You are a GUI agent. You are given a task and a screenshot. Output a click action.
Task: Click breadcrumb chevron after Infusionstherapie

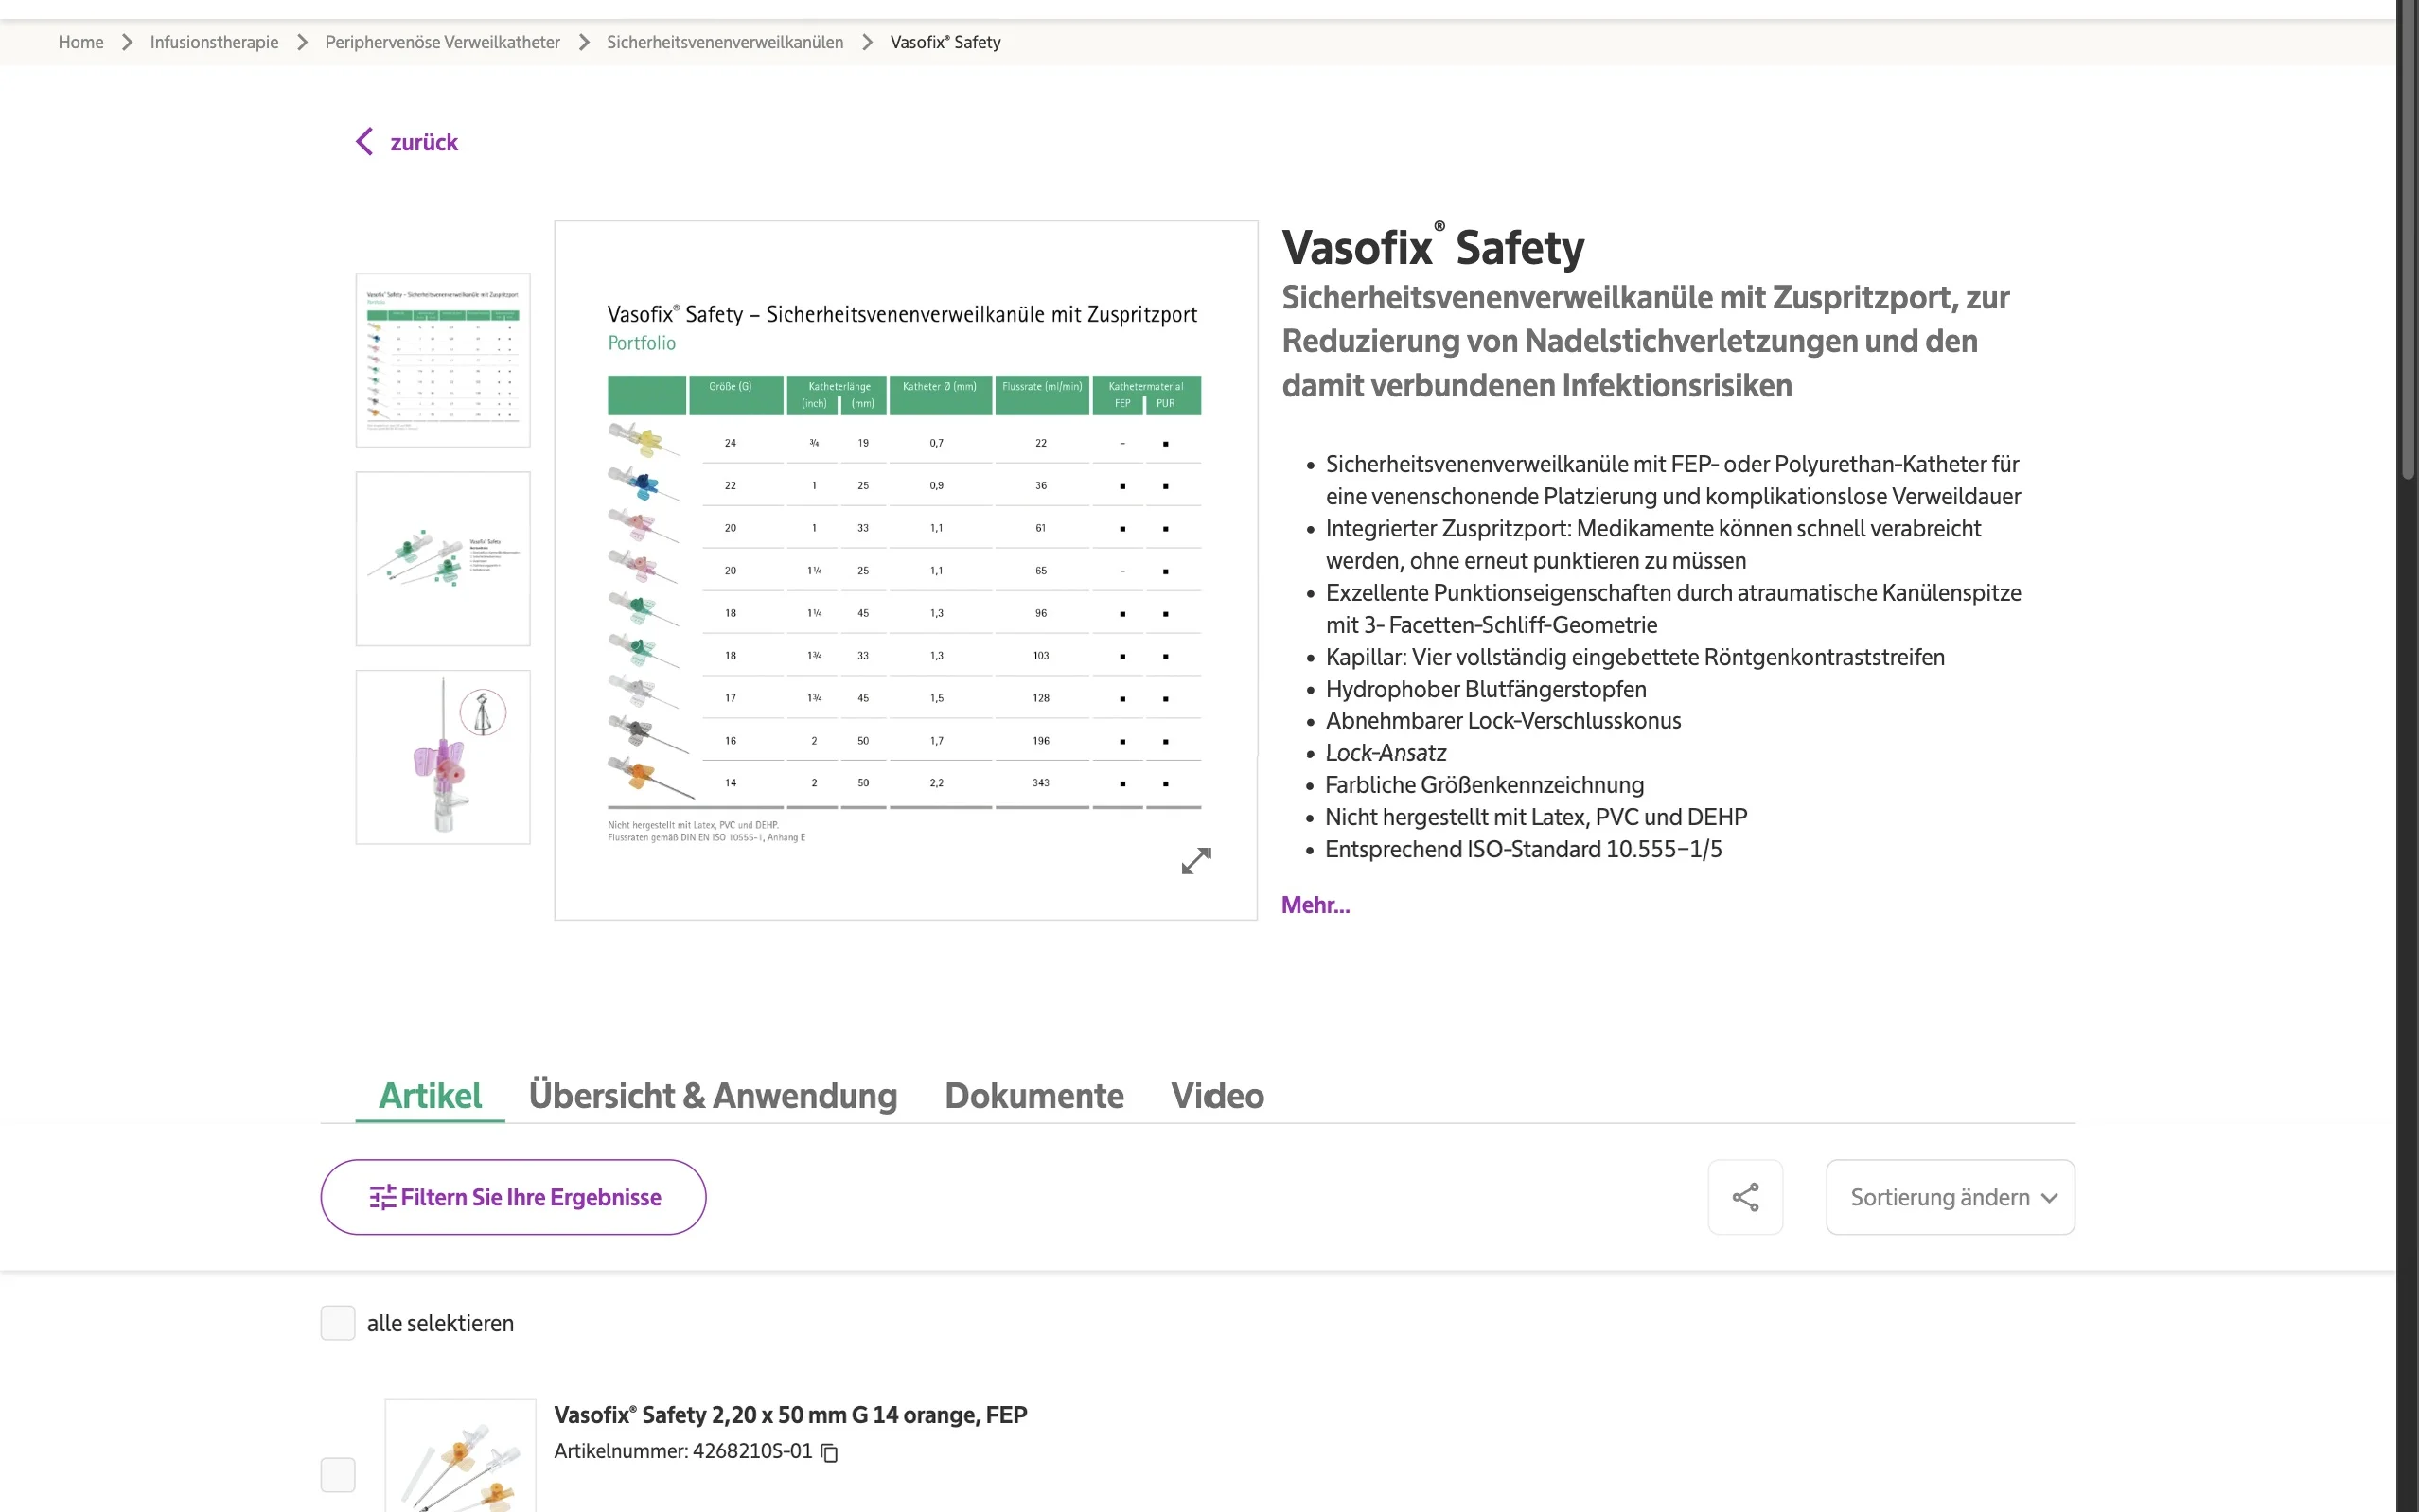pos(302,42)
